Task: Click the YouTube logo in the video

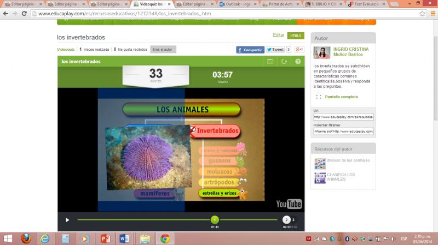Action: tap(289, 204)
